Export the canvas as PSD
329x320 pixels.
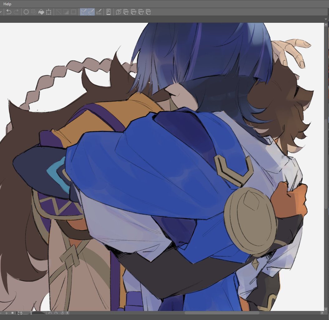tap(141, 12)
